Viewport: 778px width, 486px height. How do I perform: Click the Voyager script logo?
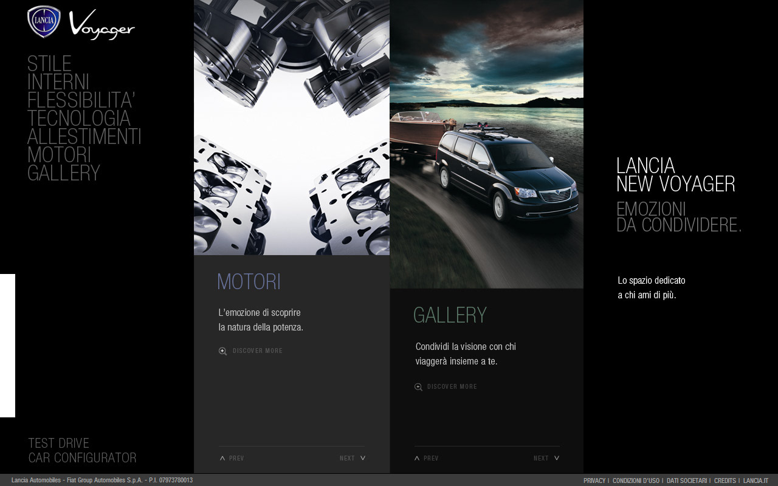102,25
